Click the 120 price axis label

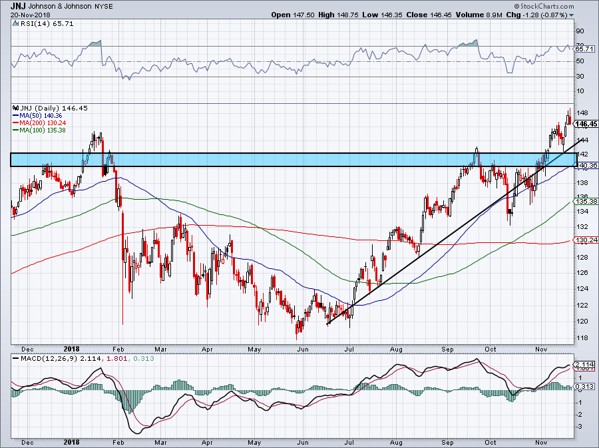click(582, 322)
